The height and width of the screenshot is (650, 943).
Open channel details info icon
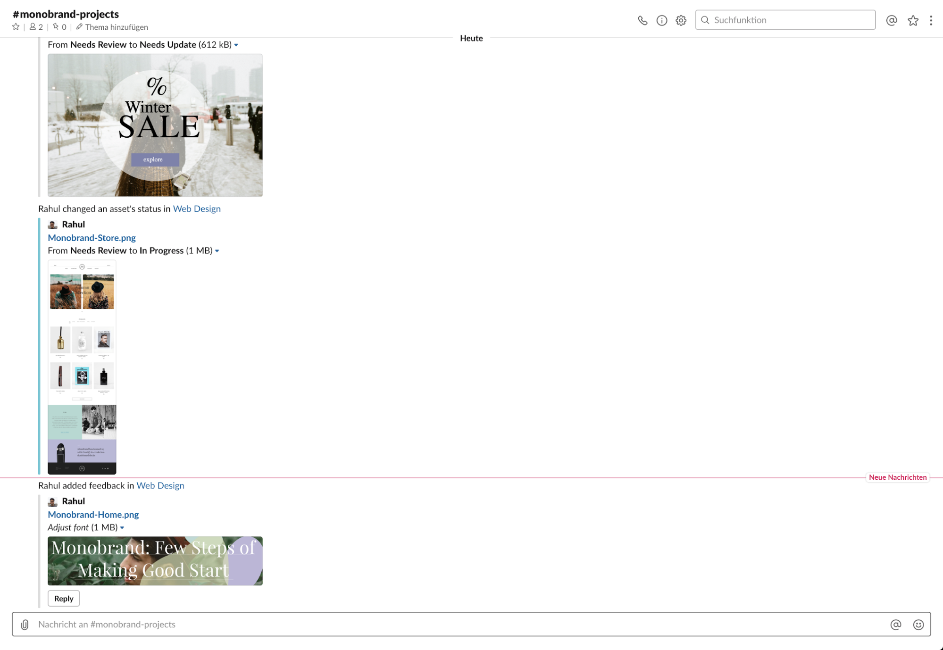(x=662, y=20)
